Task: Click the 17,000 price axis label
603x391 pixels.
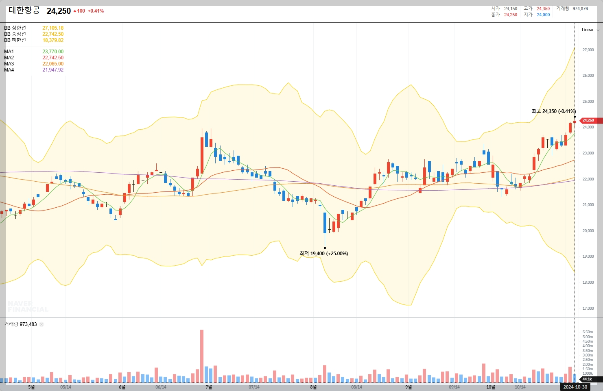Action: tap(588, 308)
